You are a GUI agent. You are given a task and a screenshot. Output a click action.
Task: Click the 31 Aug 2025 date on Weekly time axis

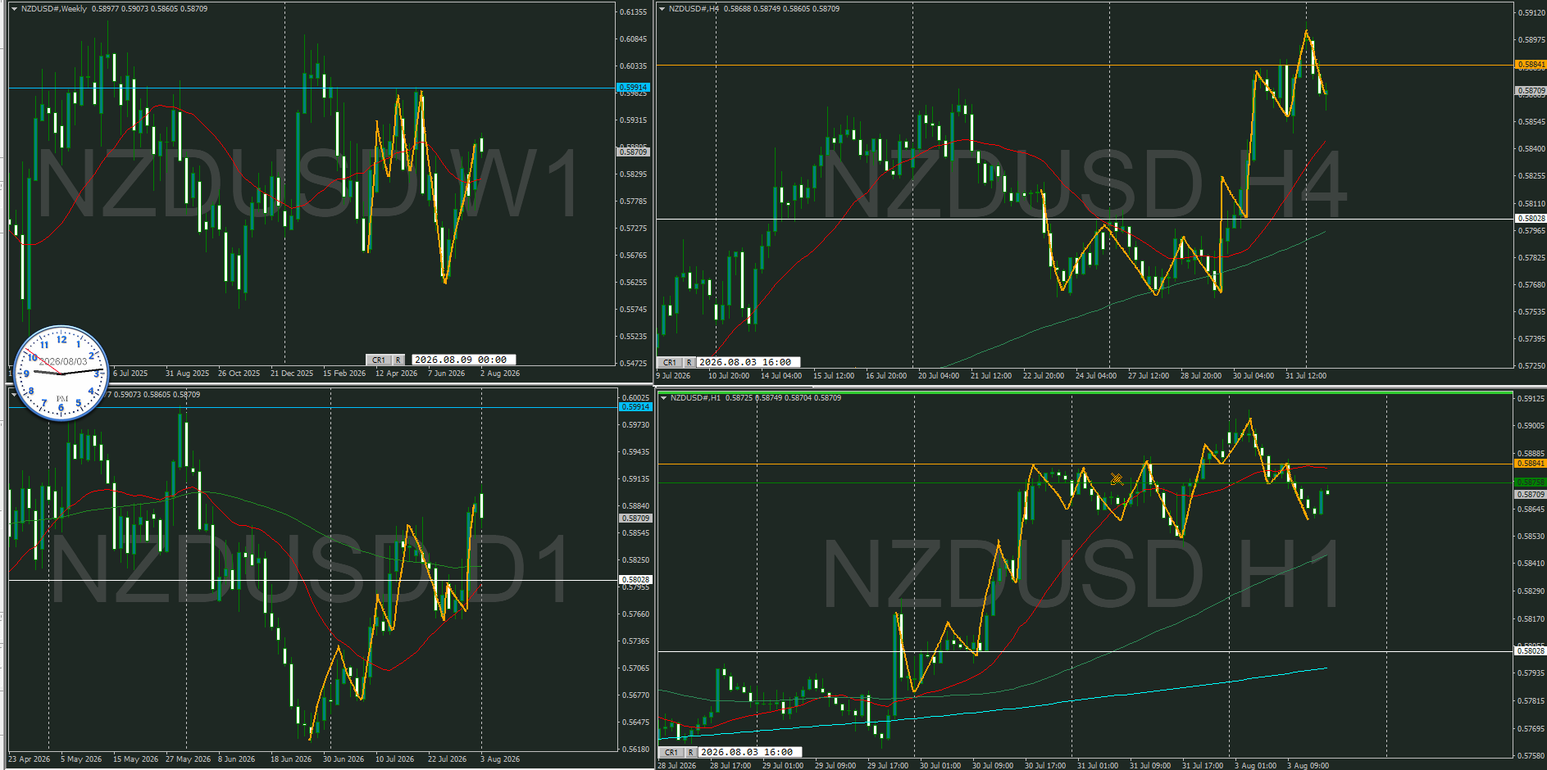[187, 374]
